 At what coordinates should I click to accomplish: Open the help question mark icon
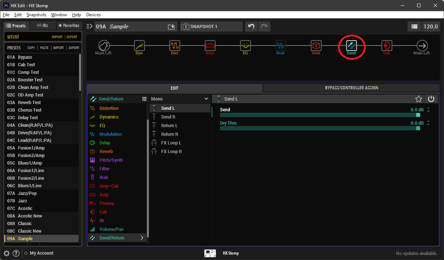[16, 253]
